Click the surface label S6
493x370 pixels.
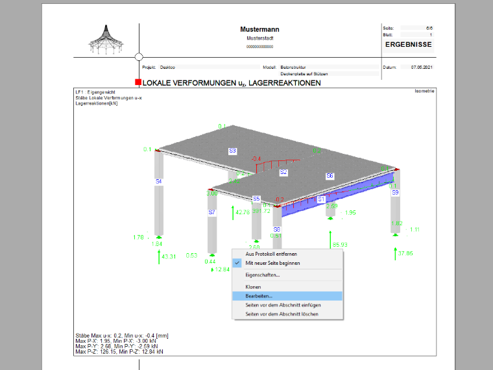point(330,176)
